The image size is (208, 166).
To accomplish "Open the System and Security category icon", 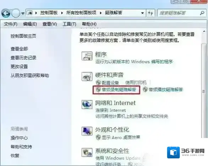I will click(x=87, y=152).
